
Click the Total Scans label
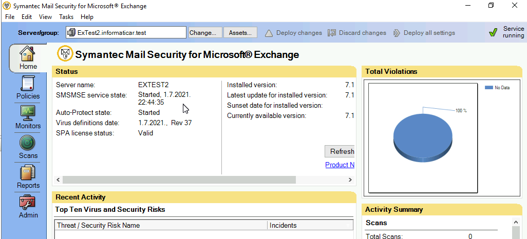coord(384,236)
